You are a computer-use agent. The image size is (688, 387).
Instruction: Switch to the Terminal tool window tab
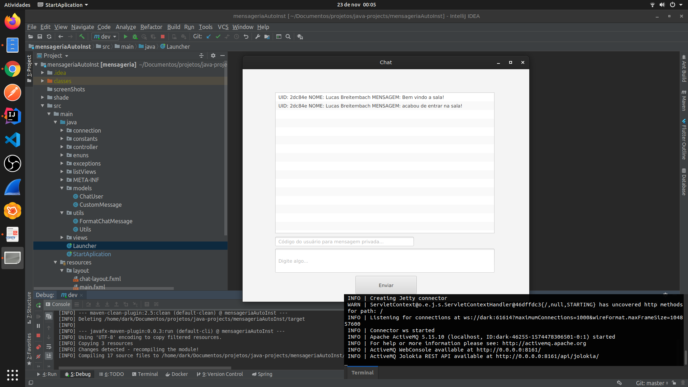tap(145, 374)
